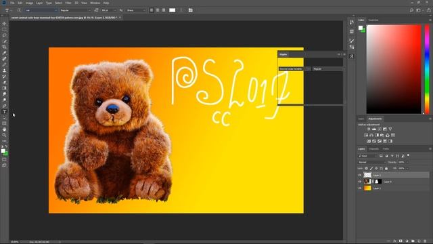Open the Window menu
Image resolution: width=433 pixels, height=244 pixels.
pyautogui.click(x=95, y=3)
